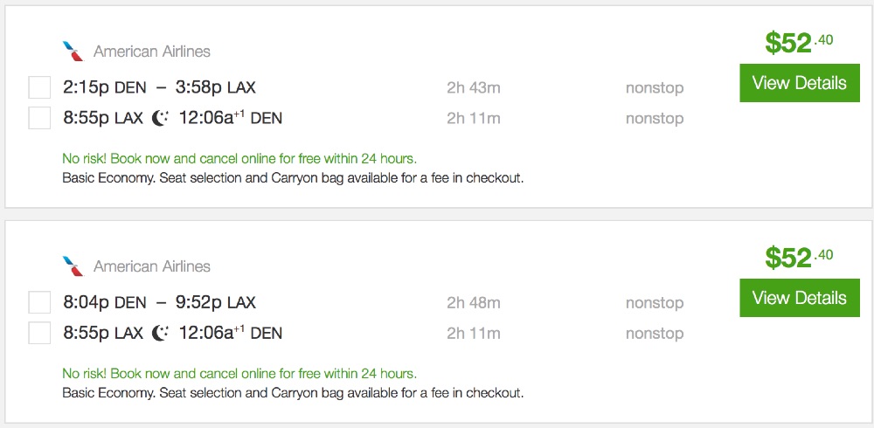Click the overnight moon icon in the second card

pos(160,333)
